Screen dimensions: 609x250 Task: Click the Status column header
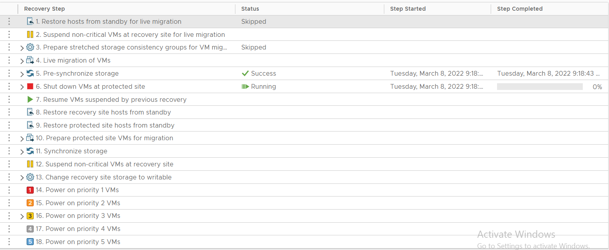click(250, 9)
